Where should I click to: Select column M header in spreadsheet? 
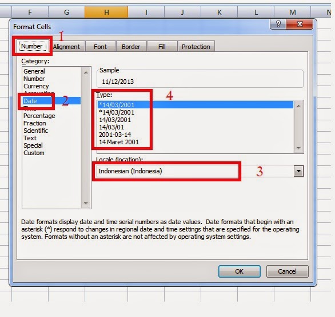click(293, 12)
